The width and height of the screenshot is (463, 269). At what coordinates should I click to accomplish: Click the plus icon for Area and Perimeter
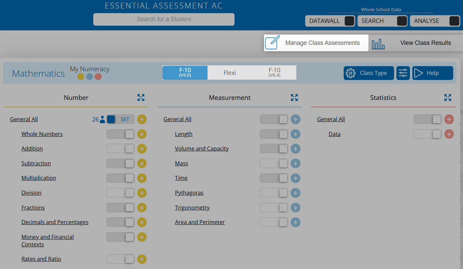pos(295,222)
